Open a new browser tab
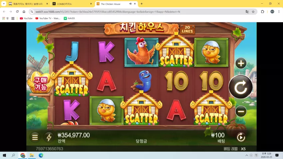This screenshot has width=283, height=159. coord(141,4)
